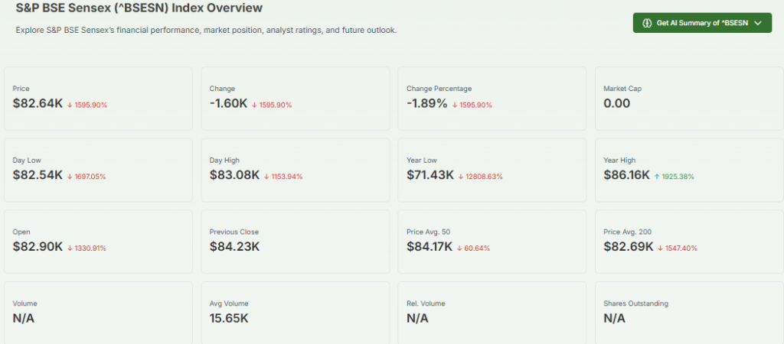Click the down arrow in Price Avg. 50 card
784x344 pixels.
pos(459,248)
